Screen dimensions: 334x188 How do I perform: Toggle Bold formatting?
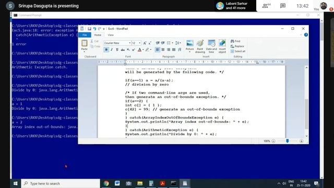106,50
